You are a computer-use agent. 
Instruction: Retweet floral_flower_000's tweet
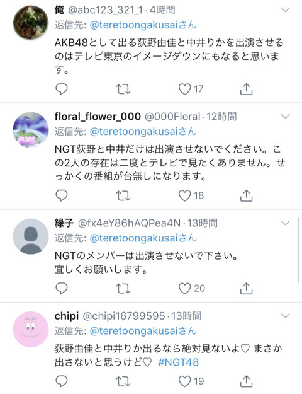(123, 195)
